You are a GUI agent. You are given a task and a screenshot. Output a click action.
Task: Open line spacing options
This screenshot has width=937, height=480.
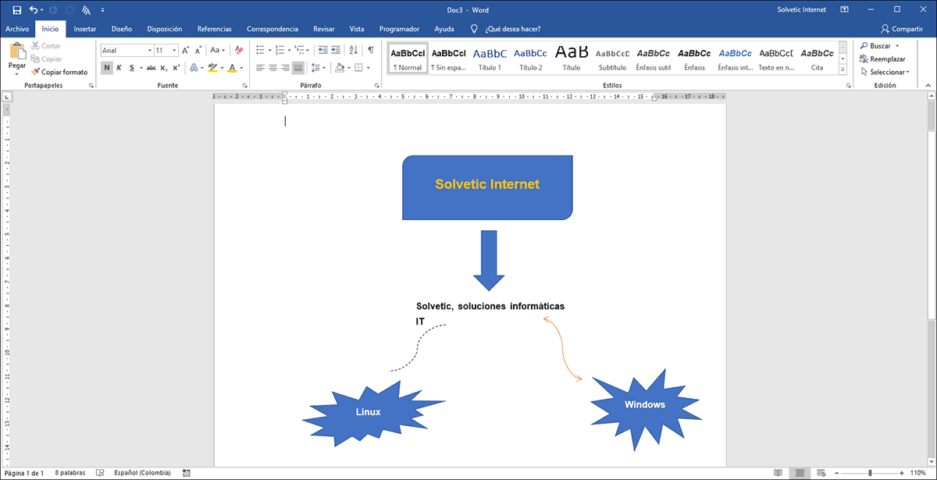click(x=317, y=68)
